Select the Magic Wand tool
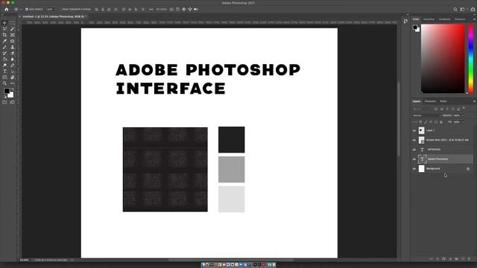The width and height of the screenshot is (477, 268). 13,29
